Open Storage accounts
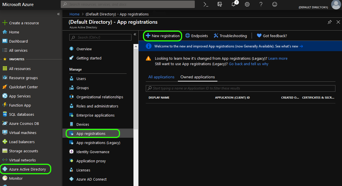Viewport: 342px width, 186px height. point(20,151)
